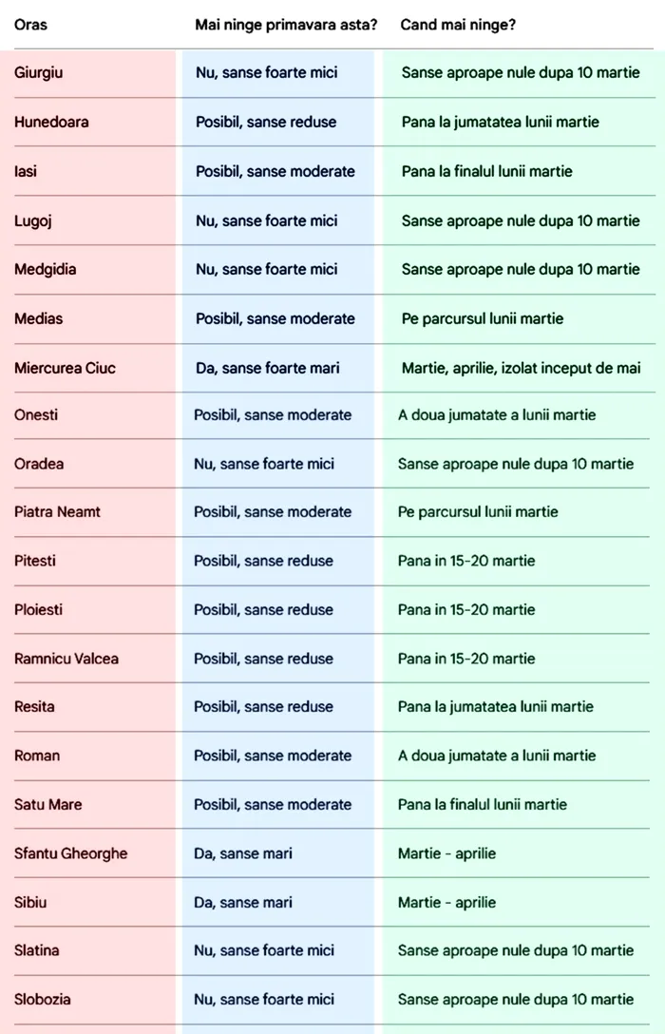Click "Martie - aprilie" in Sibiu row
Screen dimensions: 665x1034
[x=446, y=902]
